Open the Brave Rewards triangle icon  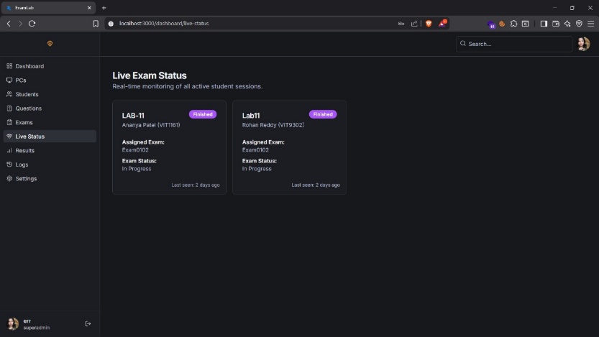click(442, 23)
